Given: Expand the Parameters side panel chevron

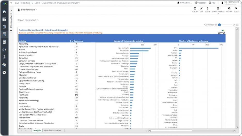Looking at the screenshot, I should (x=11, y=10).
